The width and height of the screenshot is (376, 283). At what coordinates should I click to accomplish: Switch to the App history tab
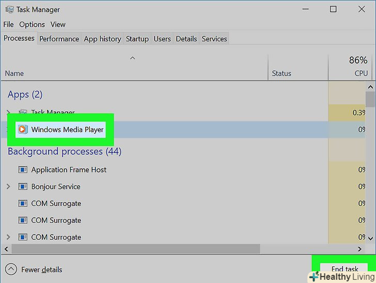[102, 39]
